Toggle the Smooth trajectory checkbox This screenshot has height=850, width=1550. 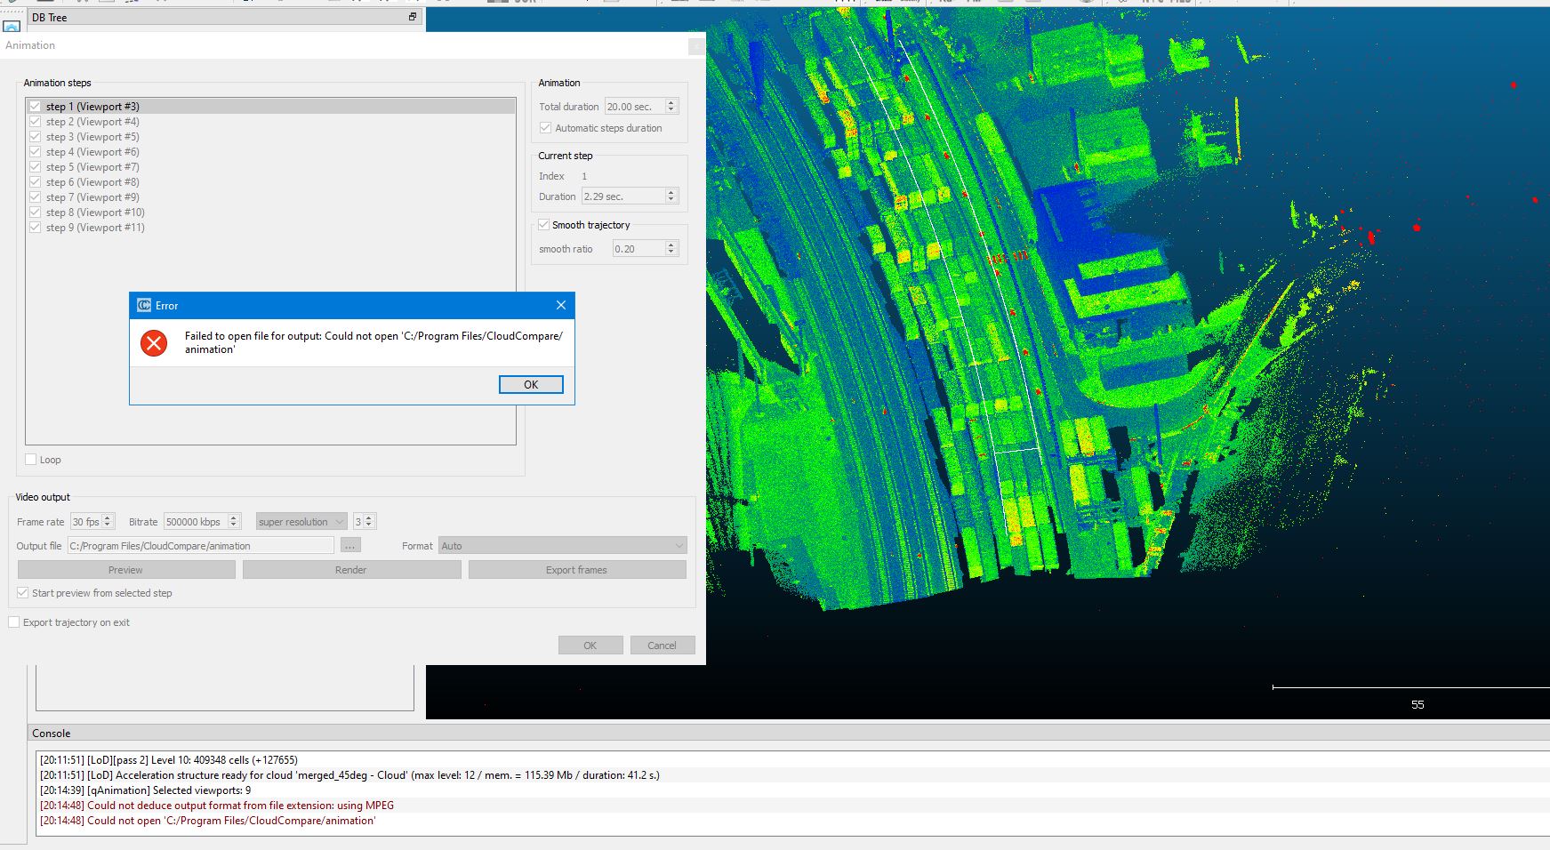544,225
